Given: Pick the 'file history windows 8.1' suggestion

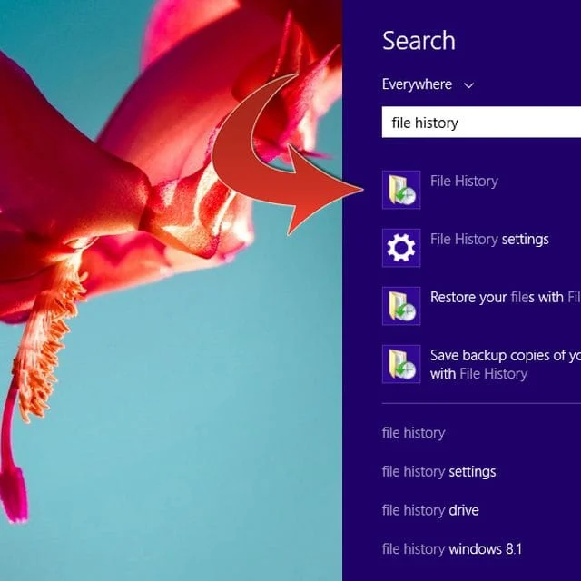Looking at the screenshot, I should tap(452, 548).
